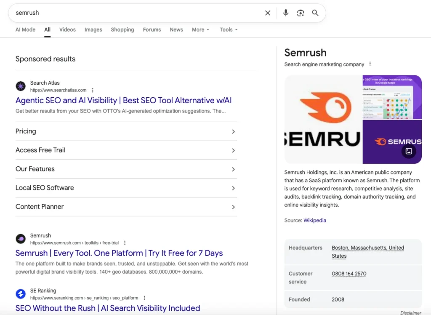
Task: Open SEO Without the Rush result
Action: click(108, 308)
